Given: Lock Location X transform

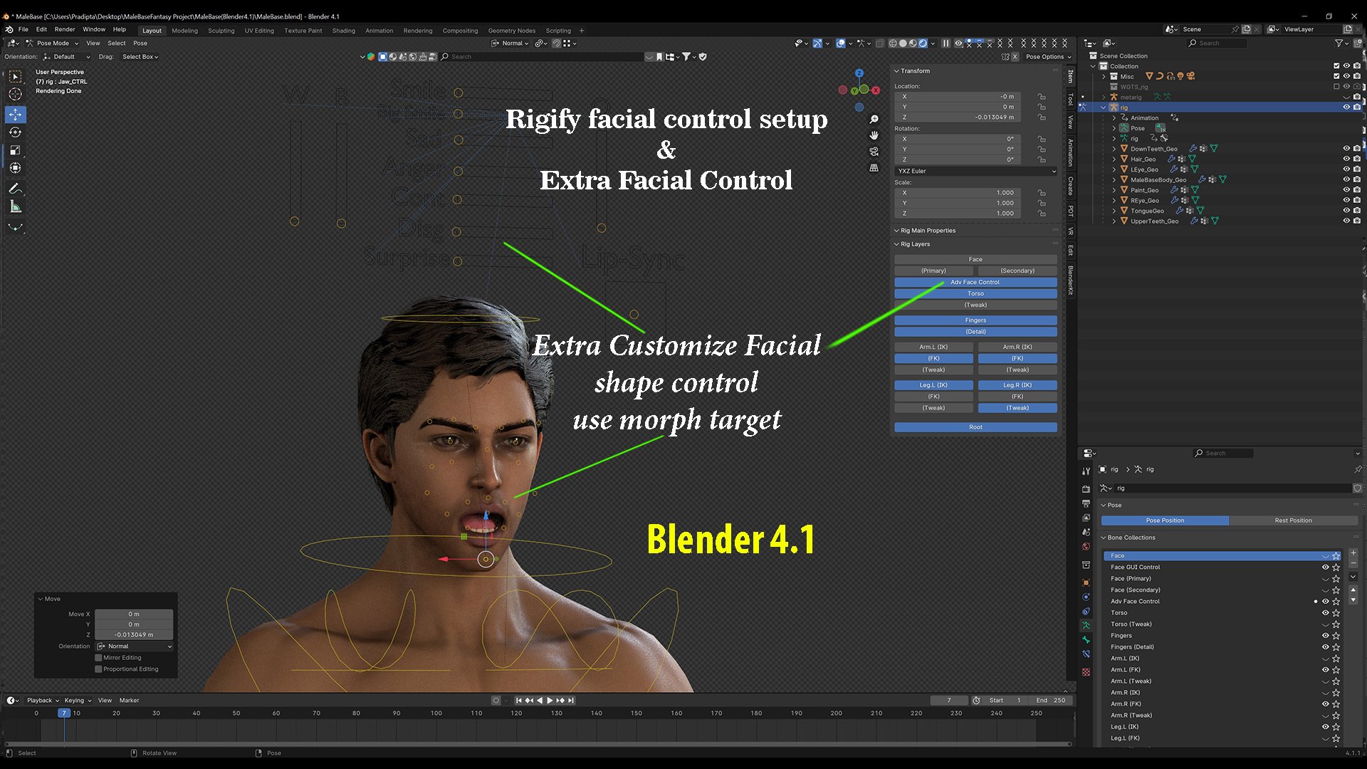Looking at the screenshot, I should tap(1042, 97).
